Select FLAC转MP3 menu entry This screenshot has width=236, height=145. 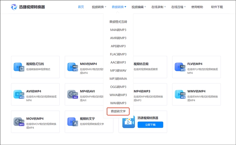118,54
